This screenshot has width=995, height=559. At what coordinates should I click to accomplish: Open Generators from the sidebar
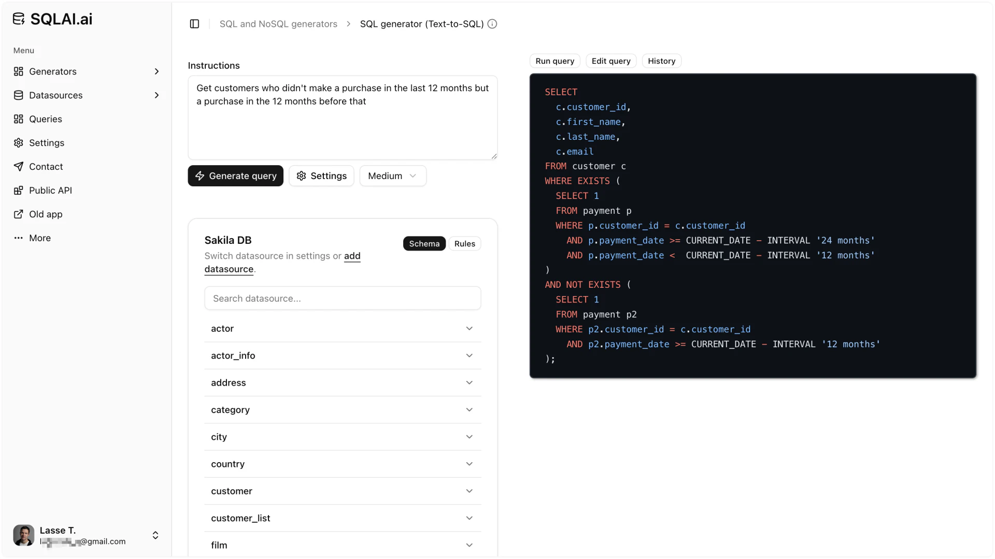point(53,71)
